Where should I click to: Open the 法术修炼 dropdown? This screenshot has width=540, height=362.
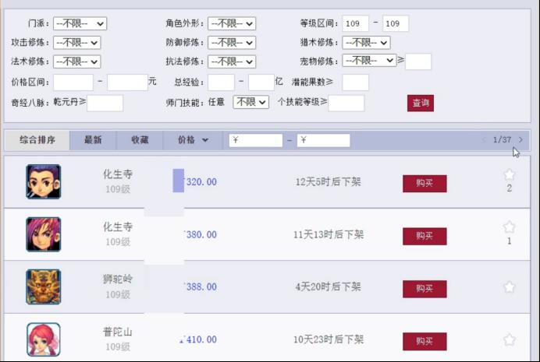coord(76,62)
